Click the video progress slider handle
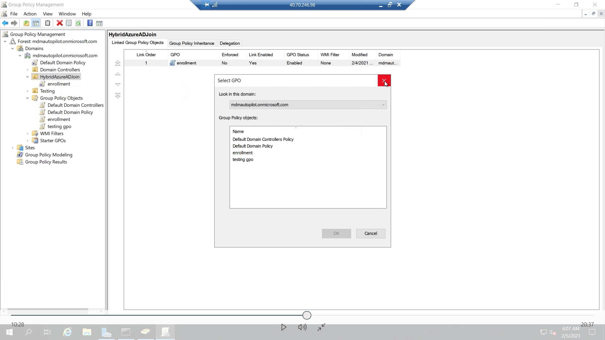This screenshot has height=340, width=605. pyautogui.click(x=307, y=315)
